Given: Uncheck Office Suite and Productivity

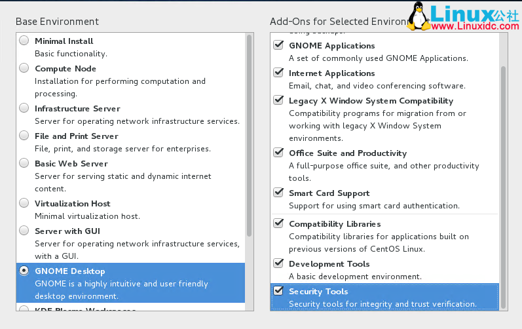Looking at the screenshot, I should click(278, 153).
